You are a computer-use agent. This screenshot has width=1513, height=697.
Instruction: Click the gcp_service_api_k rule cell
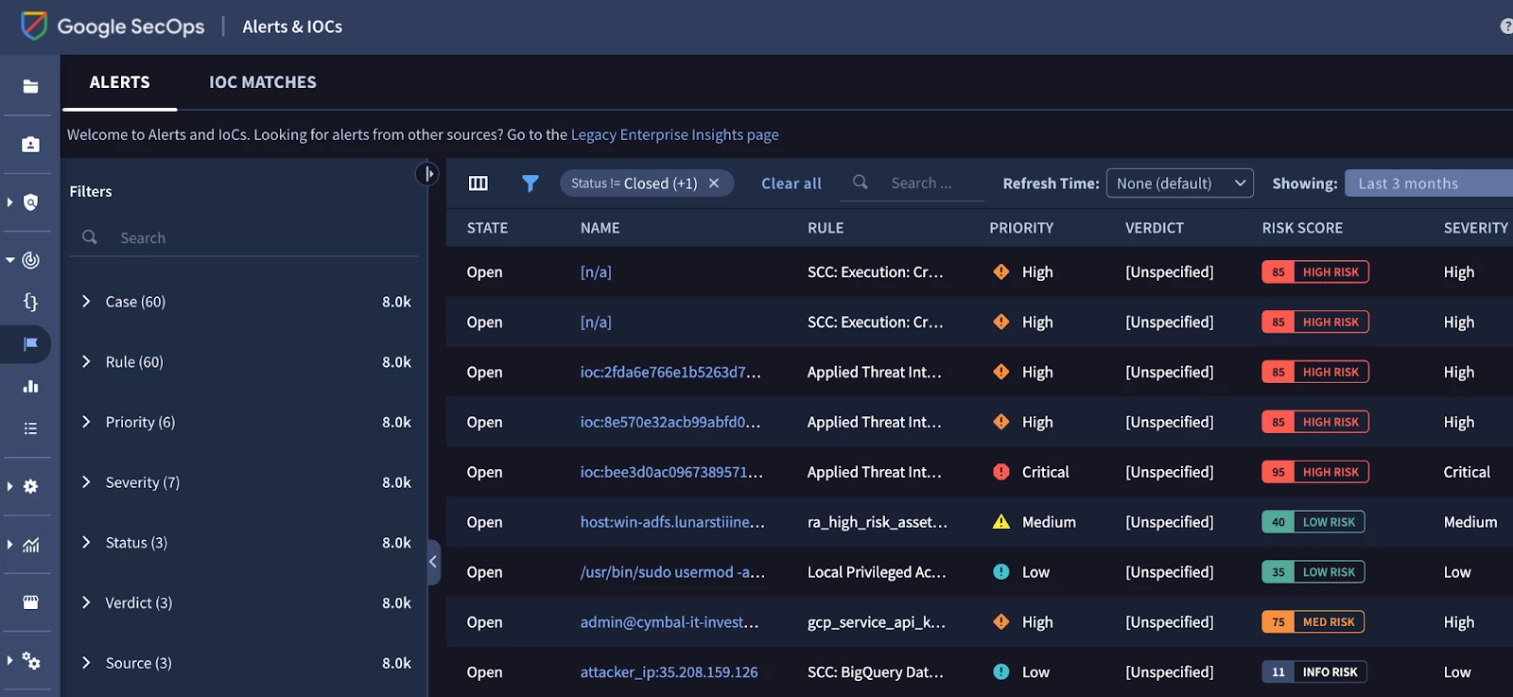tap(876, 622)
